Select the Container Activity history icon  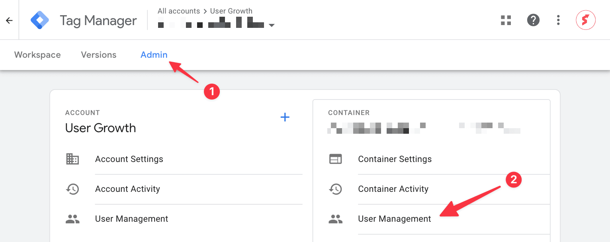tap(336, 189)
